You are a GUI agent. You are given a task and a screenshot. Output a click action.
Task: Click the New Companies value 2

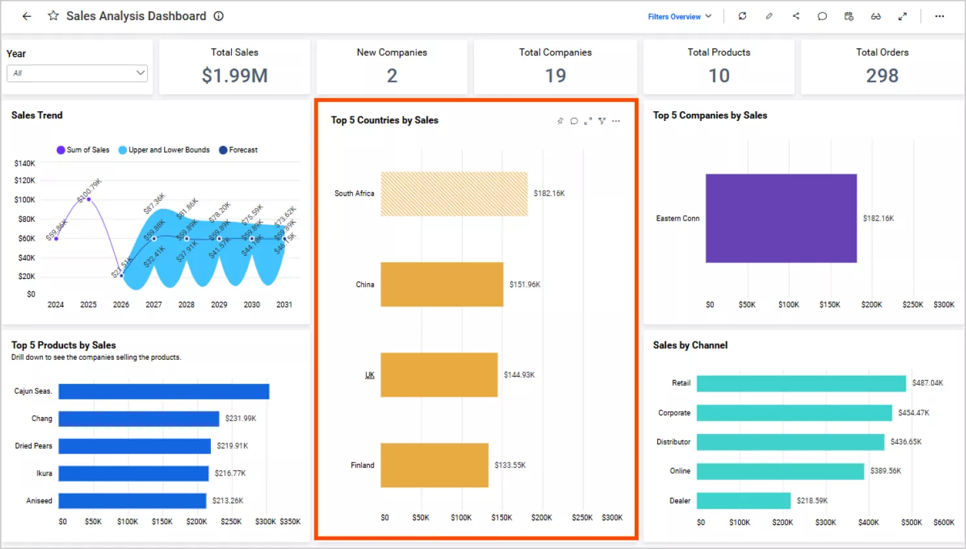point(392,76)
